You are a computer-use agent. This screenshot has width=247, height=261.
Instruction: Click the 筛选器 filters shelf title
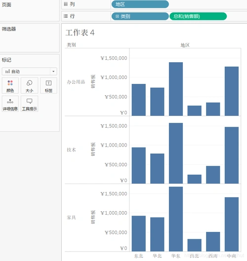pyautogui.click(x=9, y=29)
